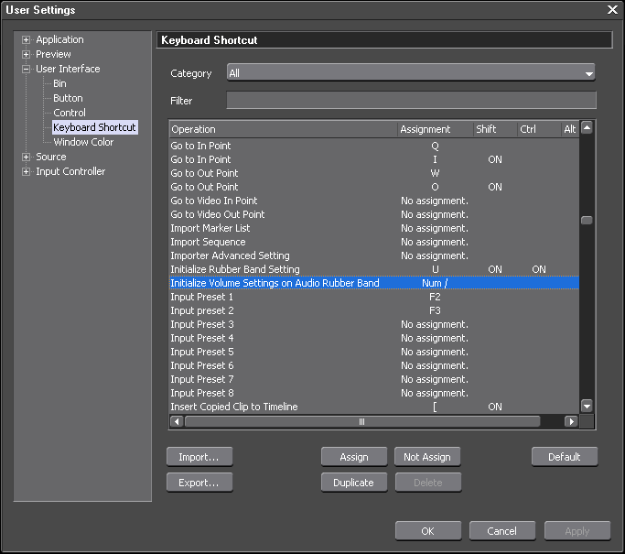Image resolution: width=625 pixels, height=554 pixels.
Task: Restore shortcuts with Default button
Action: coord(564,457)
